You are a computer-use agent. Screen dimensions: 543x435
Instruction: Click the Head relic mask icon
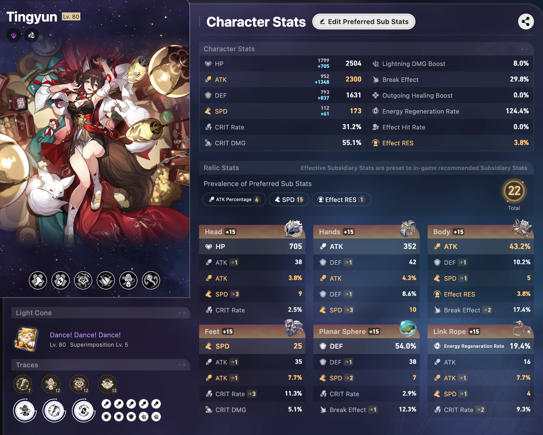(x=294, y=229)
